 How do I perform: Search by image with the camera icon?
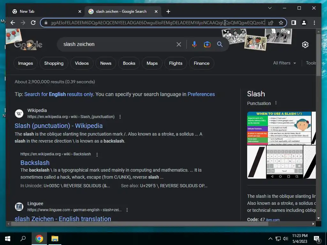(x=207, y=44)
